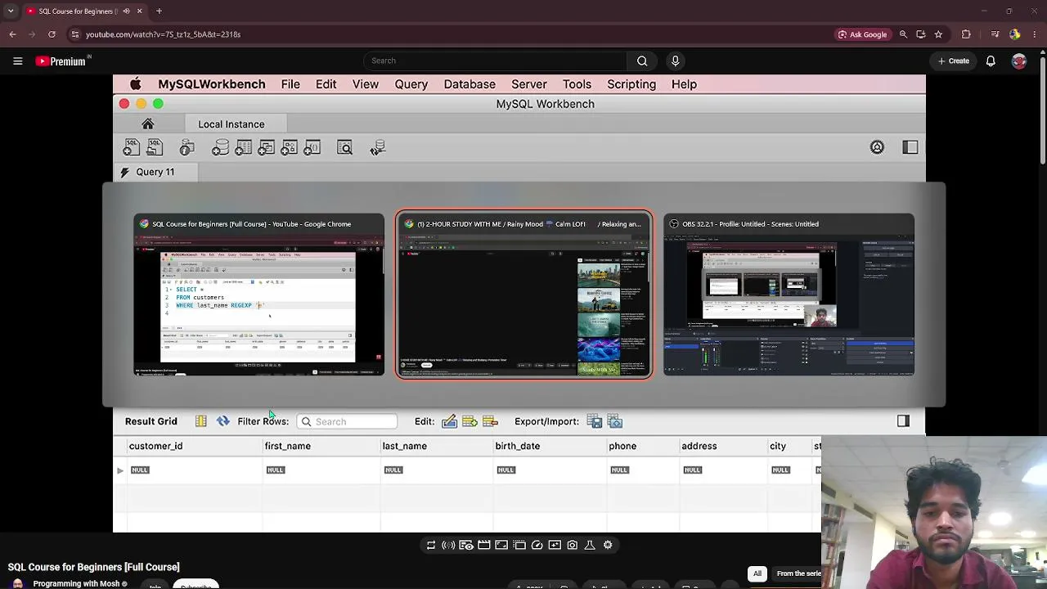
Task: Click the speedometer playback speed icon
Action: click(537, 545)
